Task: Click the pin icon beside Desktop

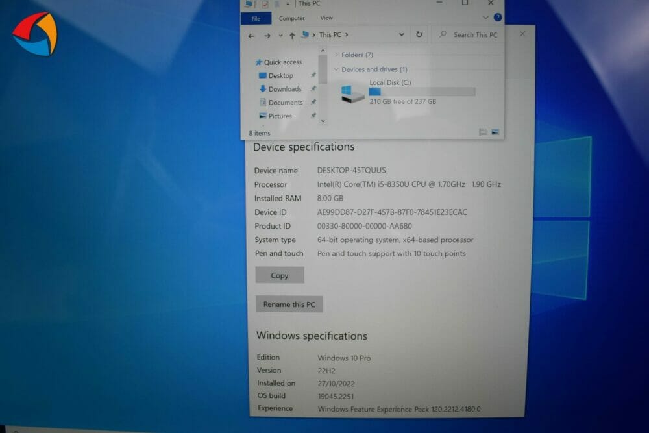Action: click(x=313, y=75)
